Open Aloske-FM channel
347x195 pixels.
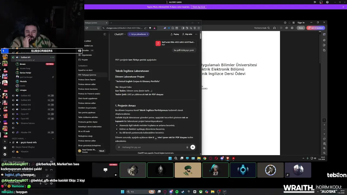coord(33,132)
